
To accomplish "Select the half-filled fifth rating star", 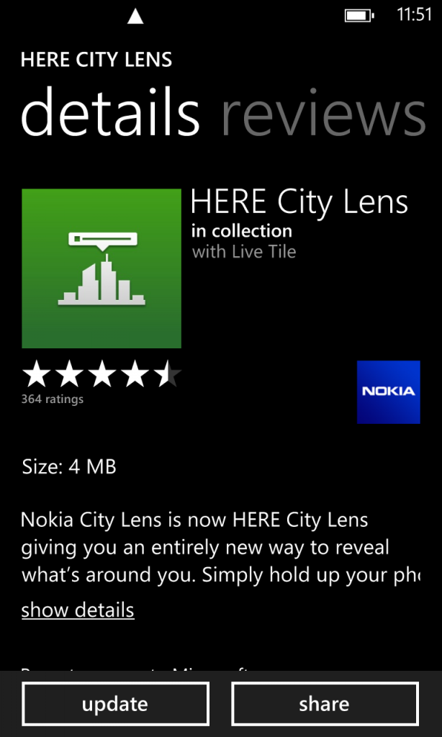I will 168,376.
